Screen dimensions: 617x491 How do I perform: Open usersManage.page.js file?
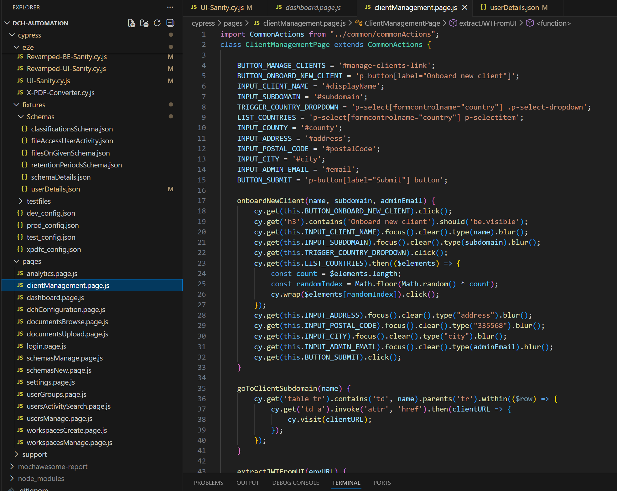[60, 418]
